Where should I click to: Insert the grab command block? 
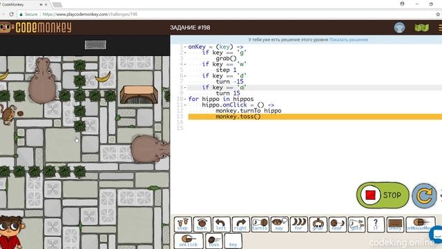318,224
